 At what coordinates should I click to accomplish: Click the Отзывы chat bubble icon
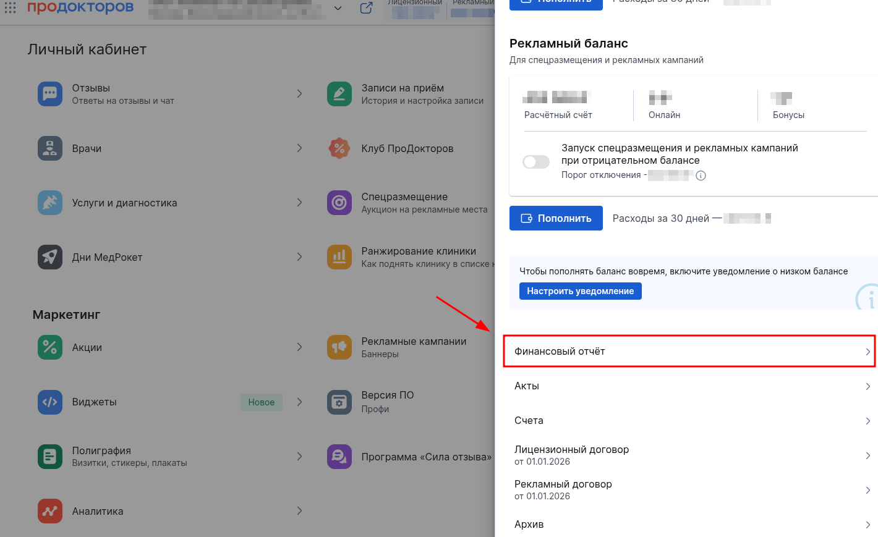[x=50, y=94]
